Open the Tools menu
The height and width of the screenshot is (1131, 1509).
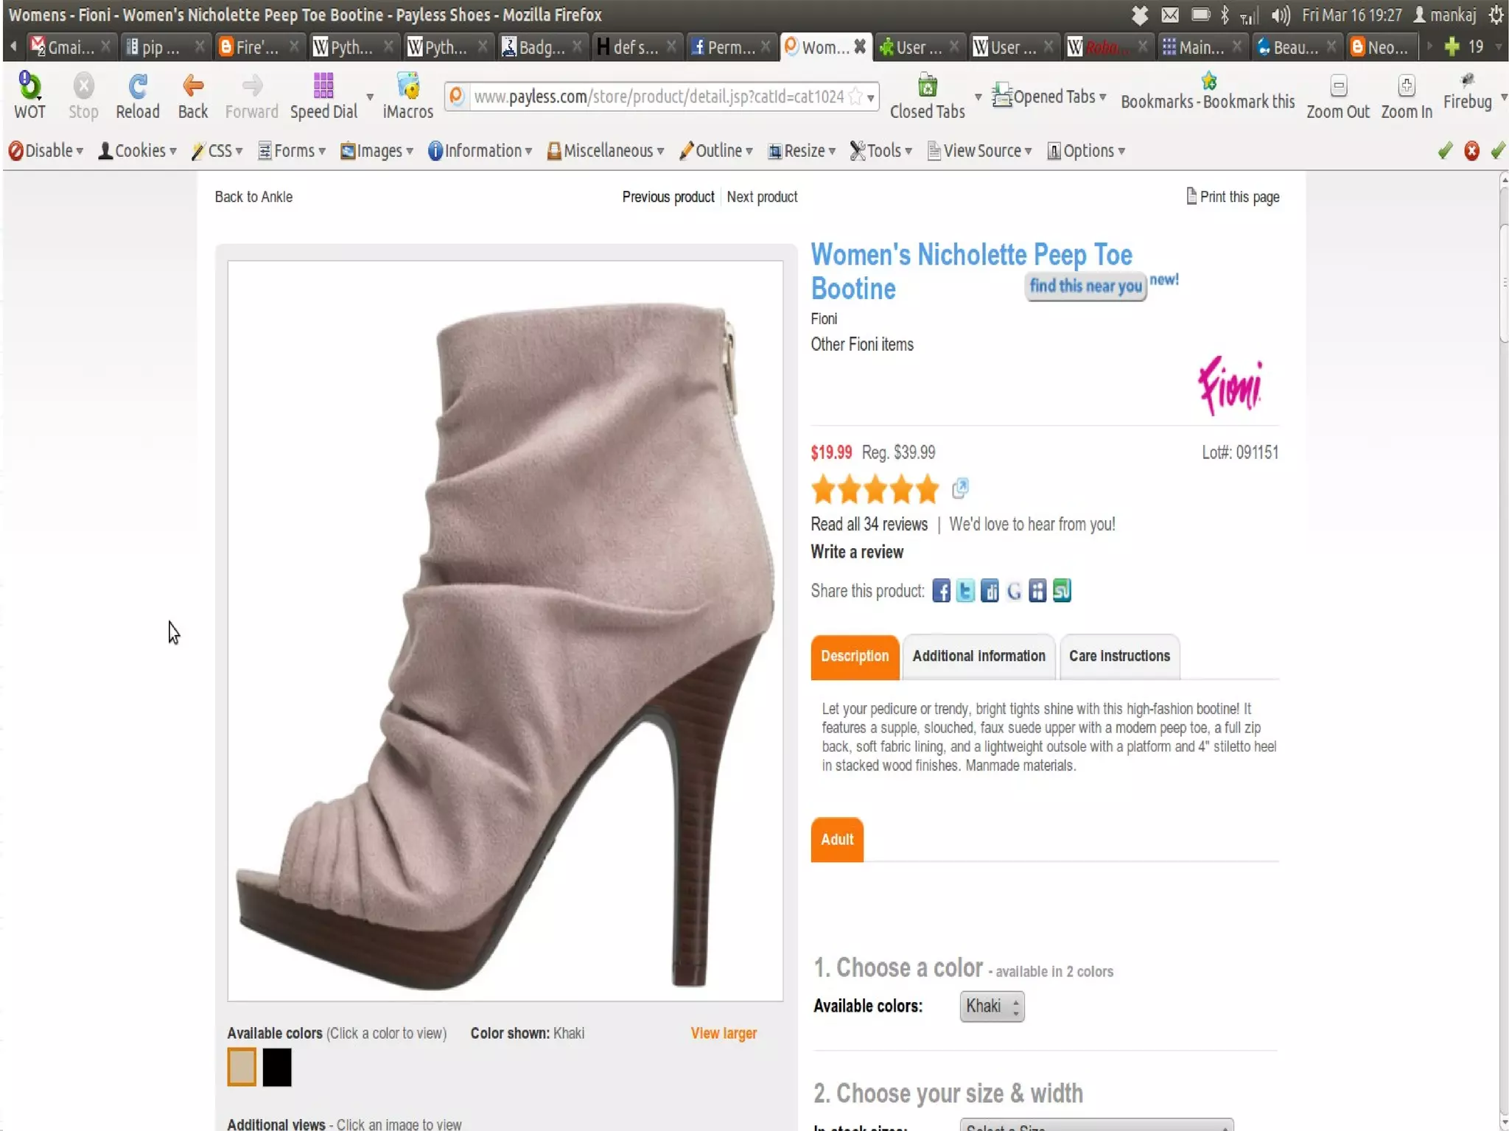(881, 150)
